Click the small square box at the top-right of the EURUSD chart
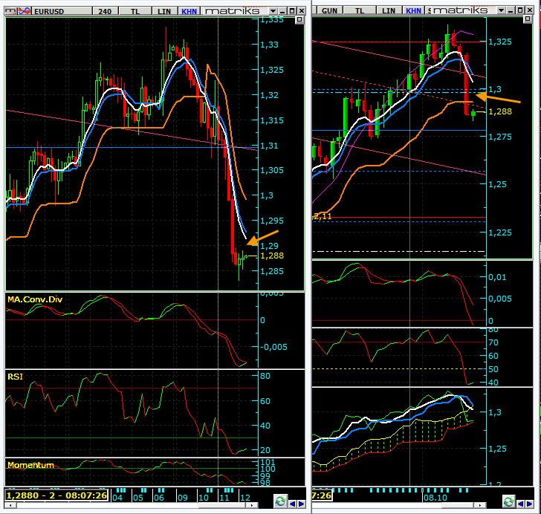Screen dimensions: 541x514 pos(299,20)
